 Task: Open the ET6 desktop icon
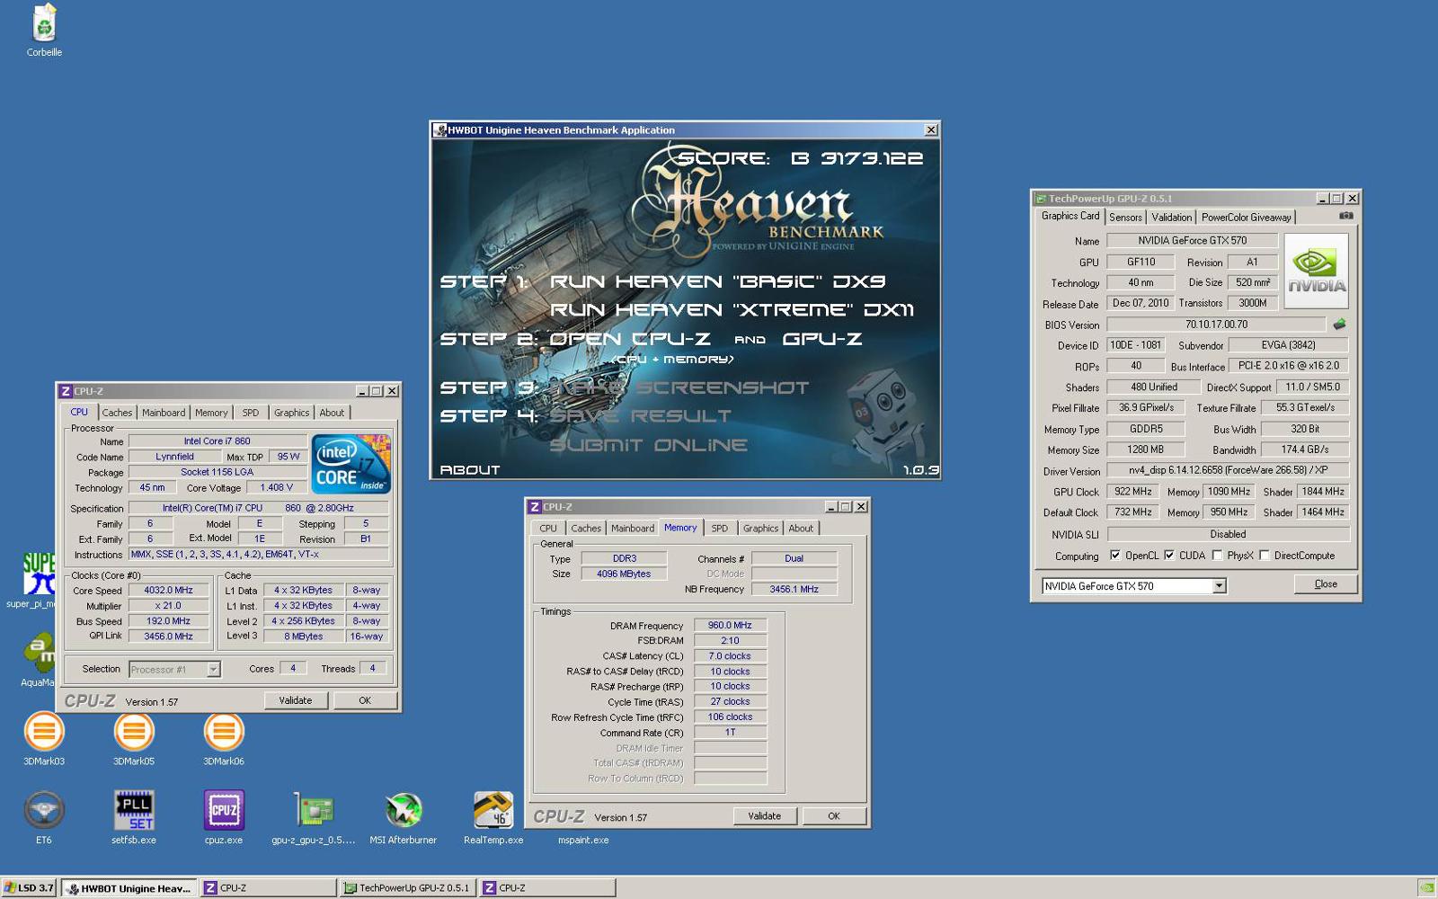coord(44,811)
